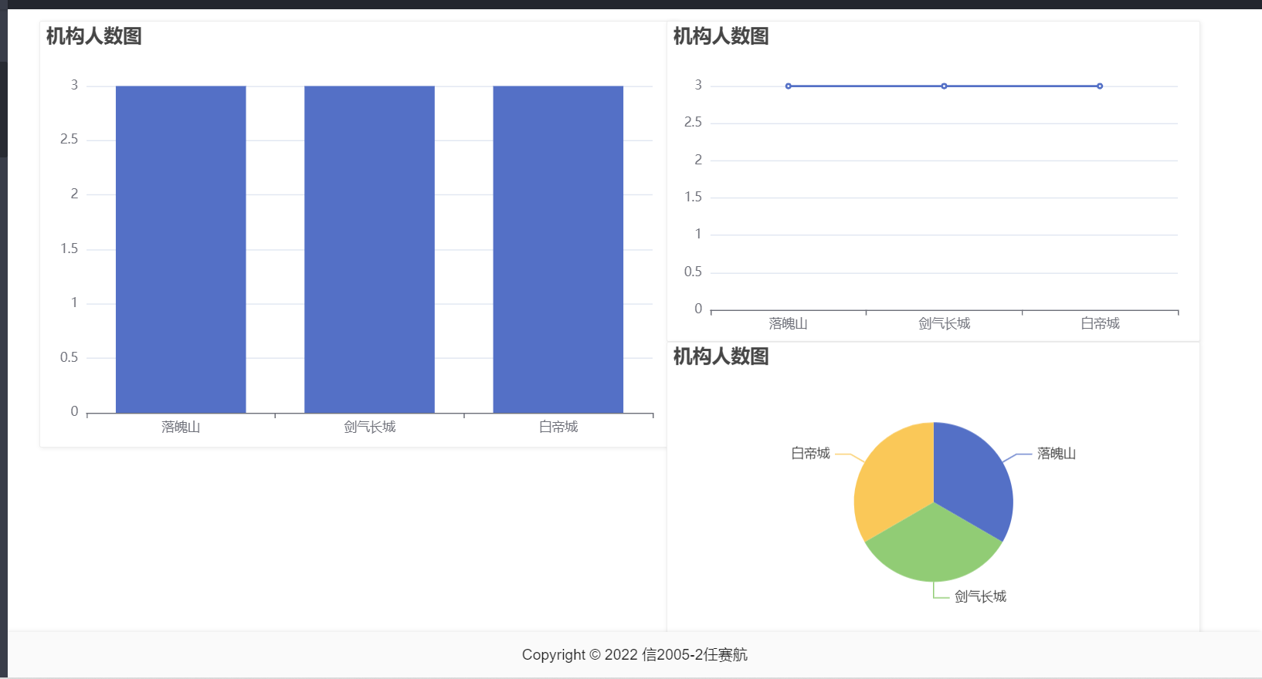Click the 1.5 y-axis value on the bar chart
The image size is (1262, 679).
(69, 248)
